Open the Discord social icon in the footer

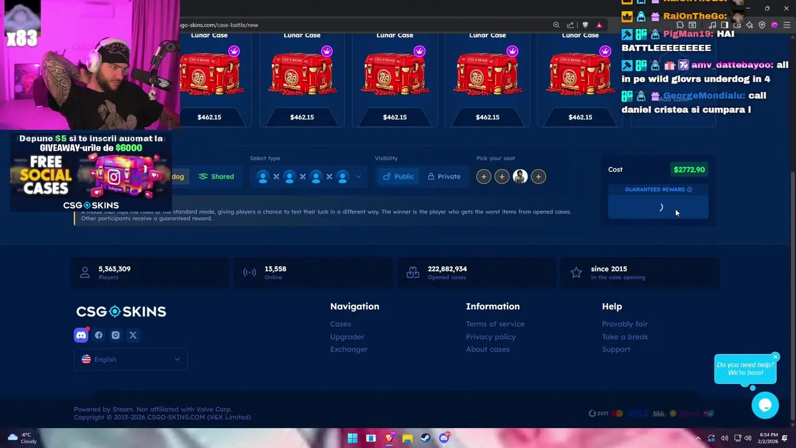pos(81,335)
